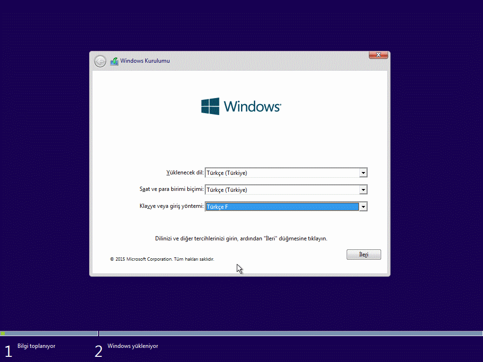
Task: Click the Yüklenecek dil label
Action: coord(185,173)
